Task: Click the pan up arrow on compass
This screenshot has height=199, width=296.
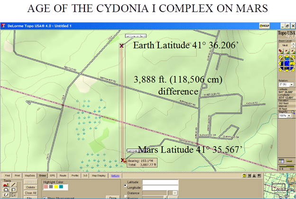Action: 287,56
